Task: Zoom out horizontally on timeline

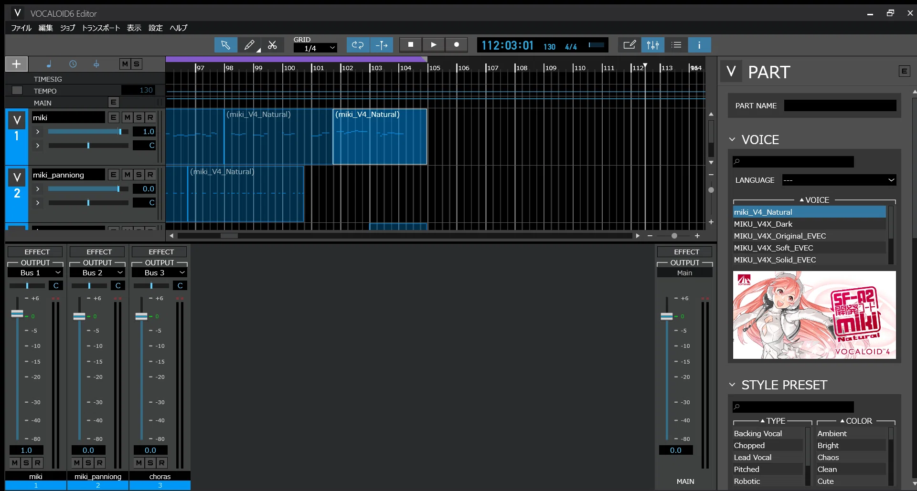Action: coord(650,236)
